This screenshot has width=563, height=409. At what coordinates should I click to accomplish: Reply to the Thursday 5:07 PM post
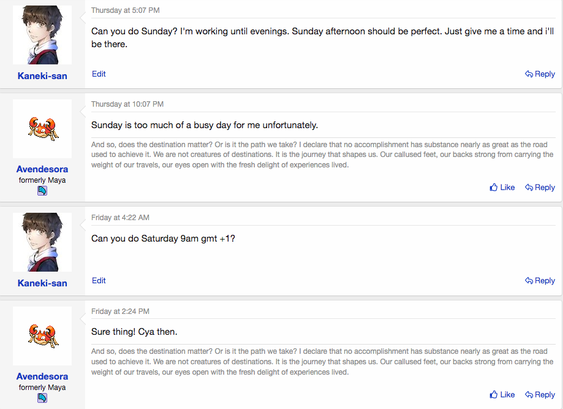pyautogui.click(x=540, y=74)
